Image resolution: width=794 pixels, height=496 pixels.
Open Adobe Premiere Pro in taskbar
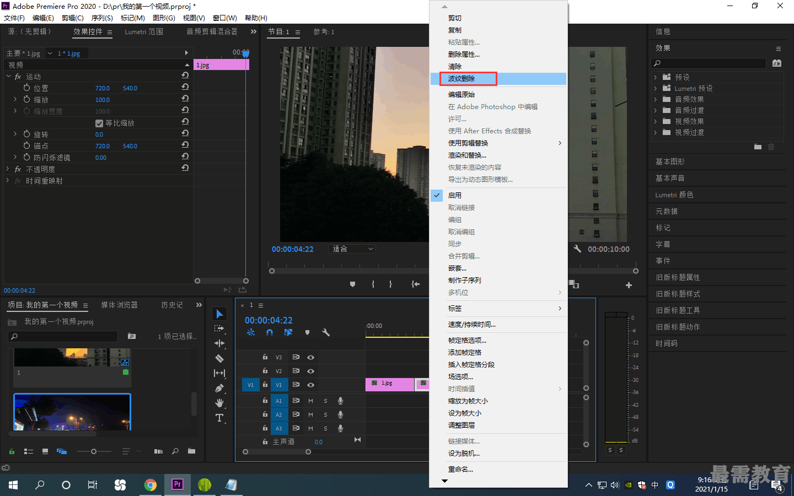click(x=177, y=484)
